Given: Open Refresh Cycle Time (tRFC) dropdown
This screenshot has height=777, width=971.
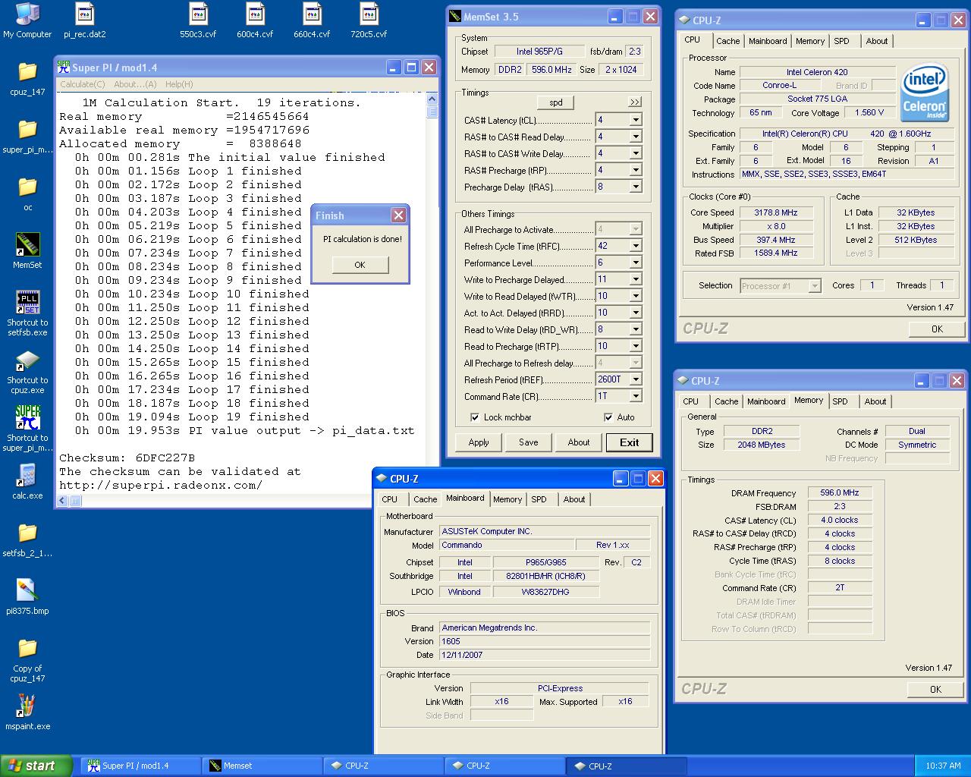Looking at the screenshot, I should pos(636,246).
